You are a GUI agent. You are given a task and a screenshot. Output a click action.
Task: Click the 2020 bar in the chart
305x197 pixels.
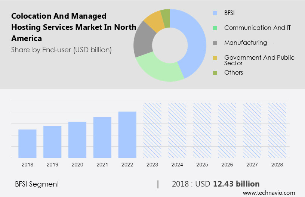point(77,140)
